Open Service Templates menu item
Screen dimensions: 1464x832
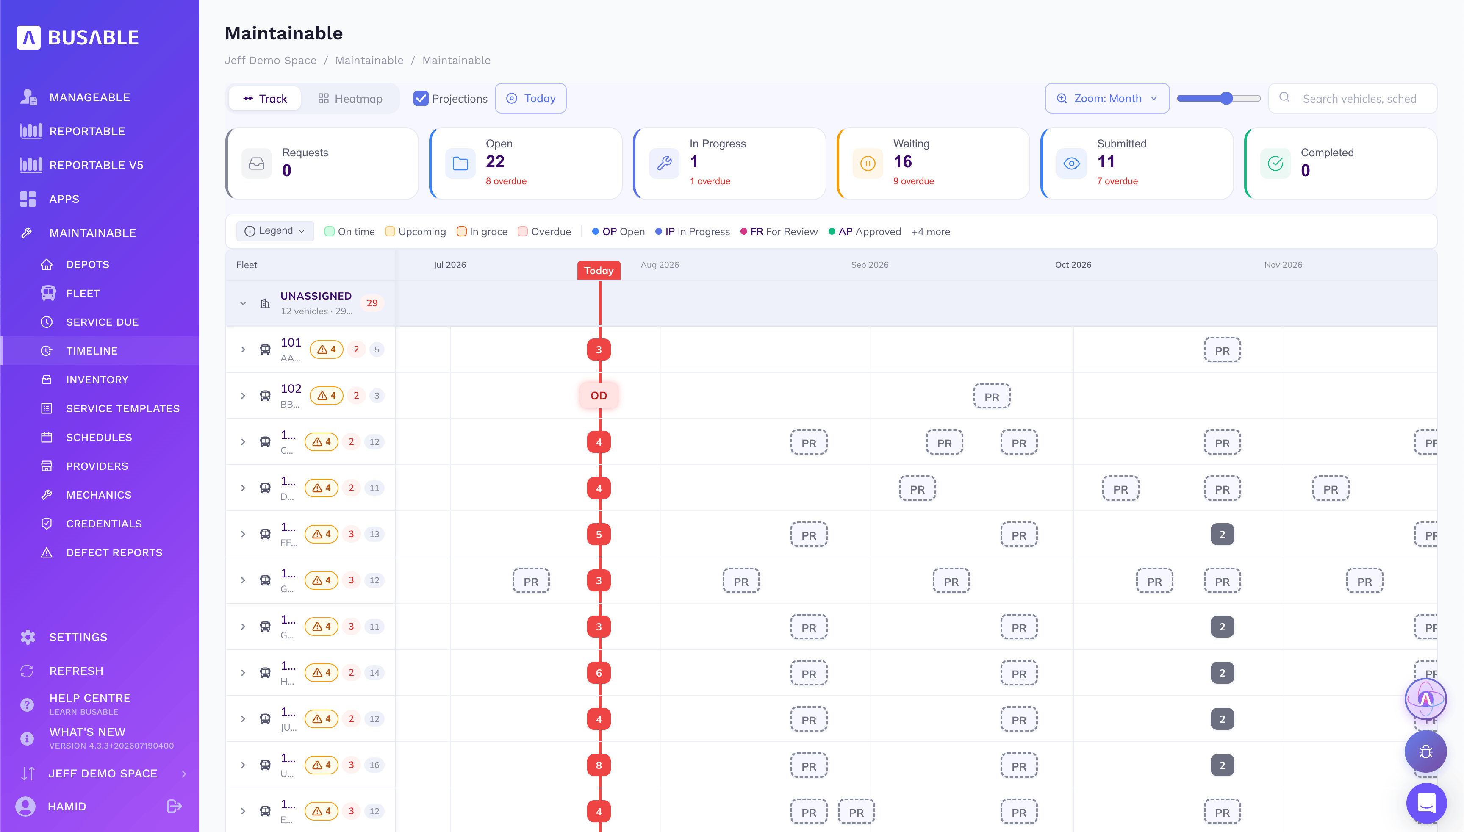(100, 408)
